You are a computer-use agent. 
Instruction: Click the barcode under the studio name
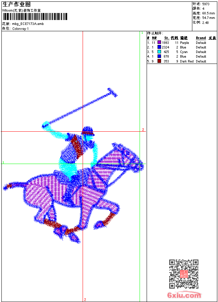(x=35, y=17)
